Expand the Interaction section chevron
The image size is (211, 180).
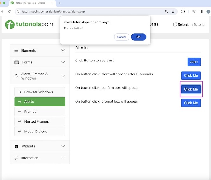[63, 158]
